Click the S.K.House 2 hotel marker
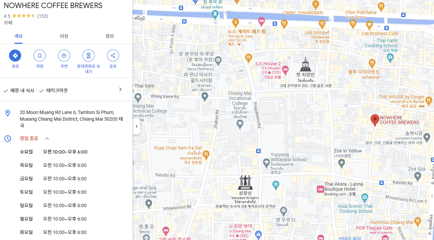Image resolution: width=434 pixels, height=240 pixels. click(x=285, y=70)
